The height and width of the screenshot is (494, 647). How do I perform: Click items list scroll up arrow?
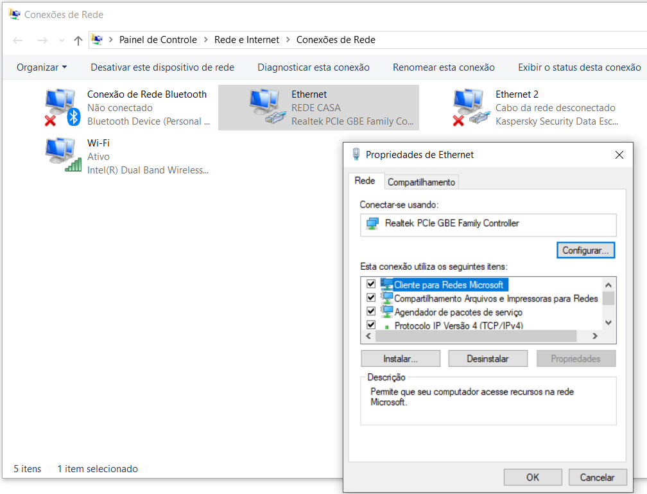click(x=608, y=285)
